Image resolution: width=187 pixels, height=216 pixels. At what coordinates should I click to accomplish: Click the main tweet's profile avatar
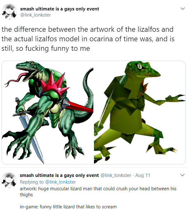point(9,11)
